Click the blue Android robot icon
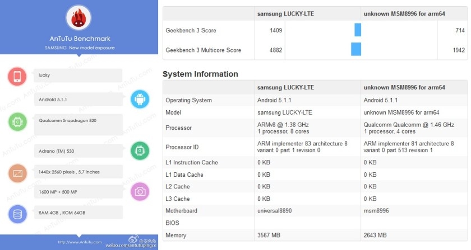This screenshot has height=250, width=471. click(140, 99)
